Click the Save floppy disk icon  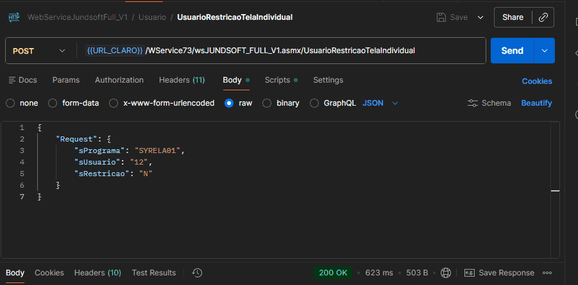tap(441, 17)
